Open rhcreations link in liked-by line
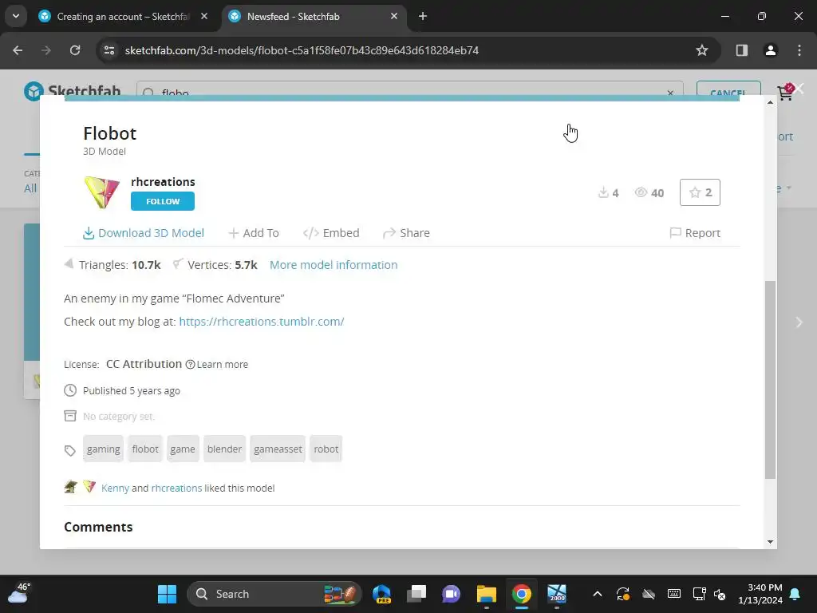Screen dimensions: 817x613 coord(176,488)
